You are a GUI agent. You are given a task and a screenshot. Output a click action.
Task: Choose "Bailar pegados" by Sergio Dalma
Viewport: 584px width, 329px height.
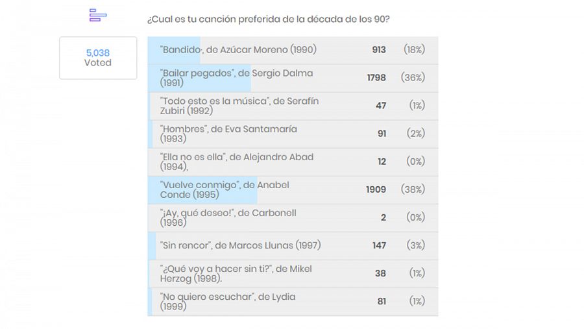[x=236, y=78]
